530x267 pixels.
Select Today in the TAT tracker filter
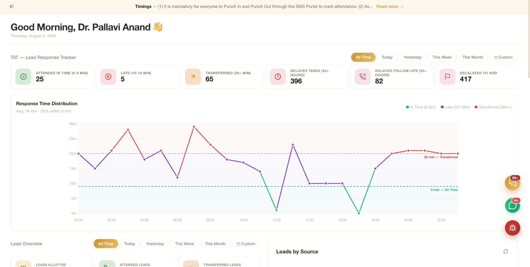pos(387,57)
